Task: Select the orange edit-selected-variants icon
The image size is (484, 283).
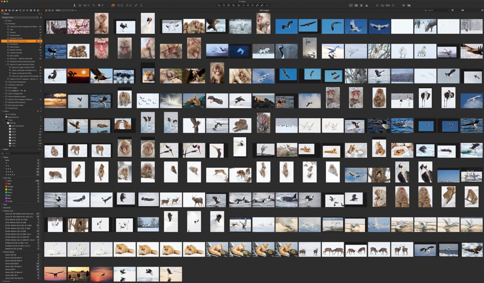Action: coord(113,5)
